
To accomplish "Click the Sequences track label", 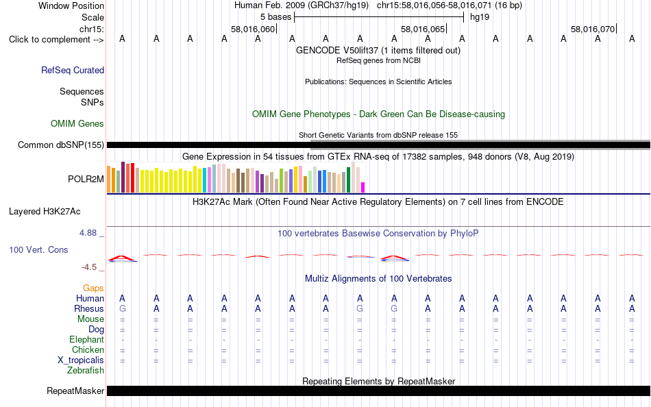I will [82, 91].
